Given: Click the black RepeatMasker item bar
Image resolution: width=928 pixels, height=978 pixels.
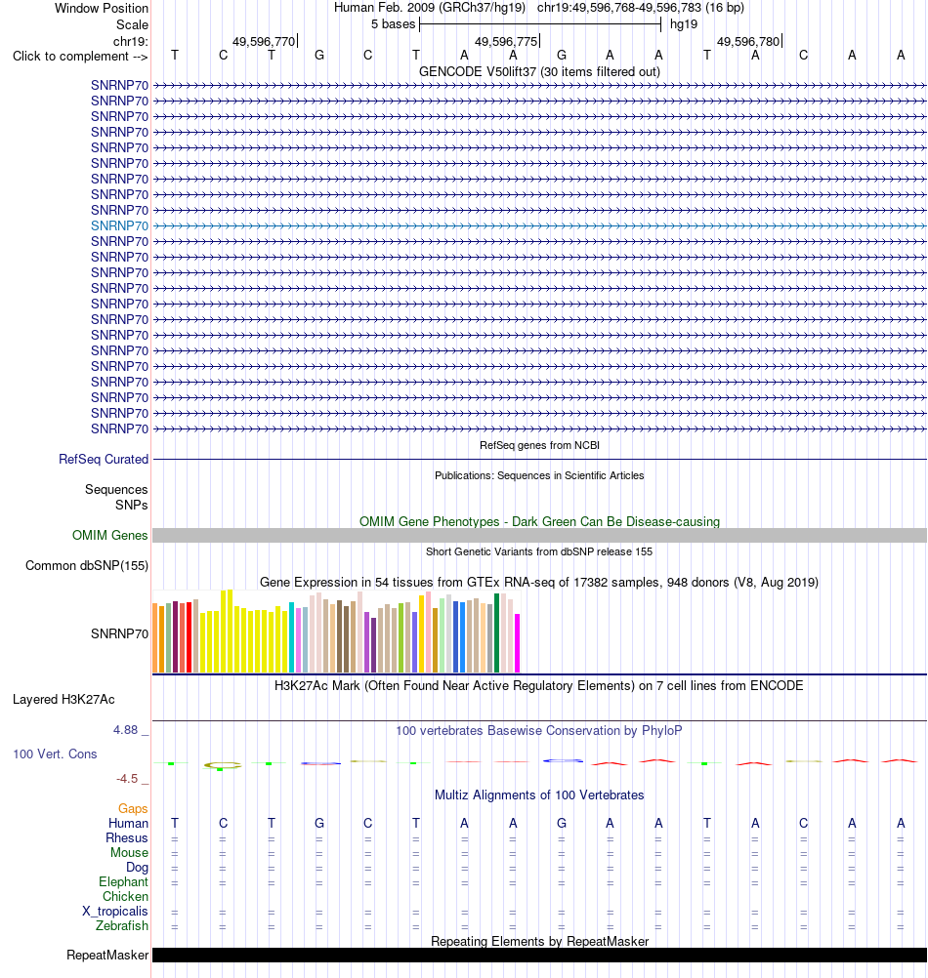Looking at the screenshot, I should [539, 955].
